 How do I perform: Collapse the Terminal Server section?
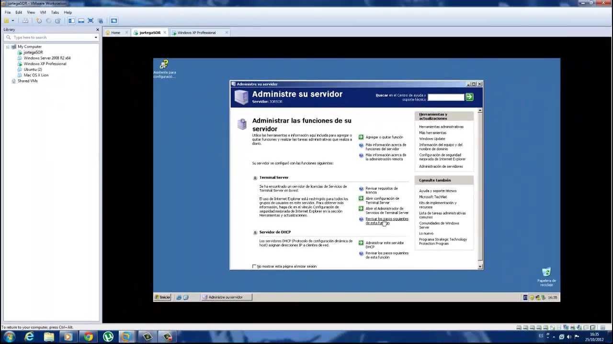pos(255,178)
